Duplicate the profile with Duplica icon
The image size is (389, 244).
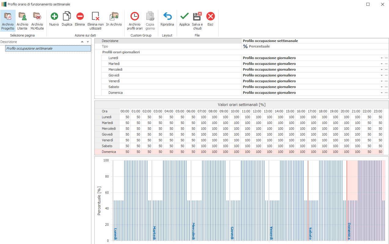tap(67, 17)
